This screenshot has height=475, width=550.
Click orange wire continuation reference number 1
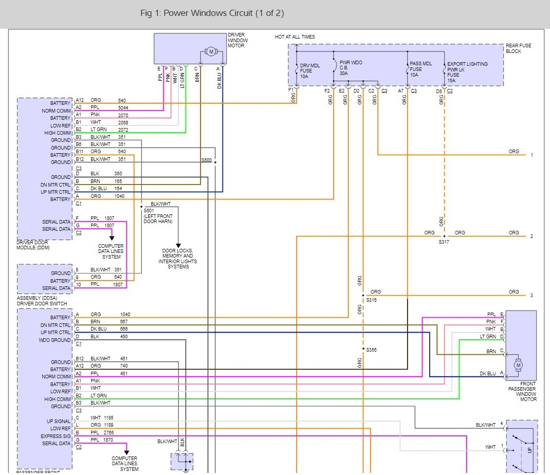(x=531, y=155)
